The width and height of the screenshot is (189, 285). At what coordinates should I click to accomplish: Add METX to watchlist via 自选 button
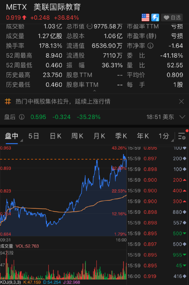pos(172,18)
